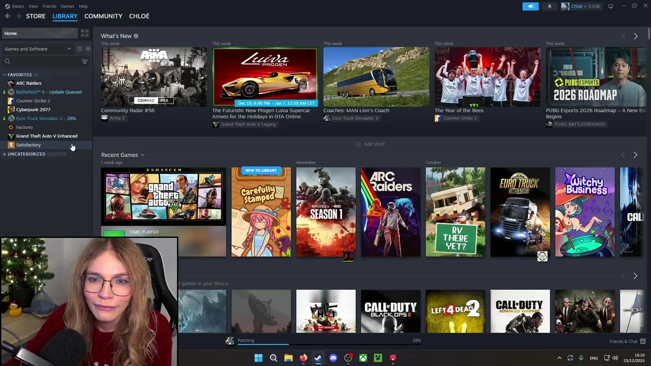The height and width of the screenshot is (366, 651).
Task: Switch to the LIBRARY tab
Action: (65, 16)
